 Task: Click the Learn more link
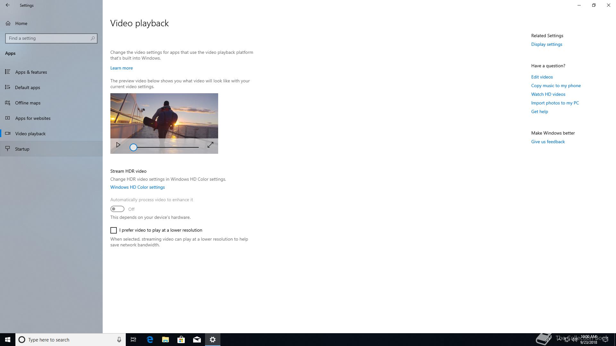tap(122, 68)
